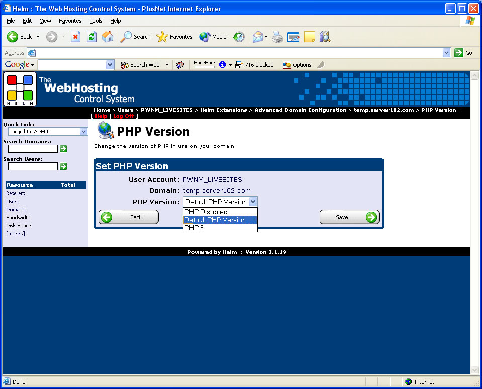Click the Search Users green arrow
The image size is (482, 389).
click(x=63, y=166)
